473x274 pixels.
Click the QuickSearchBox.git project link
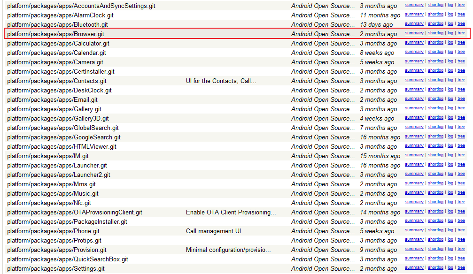[x=68, y=259]
